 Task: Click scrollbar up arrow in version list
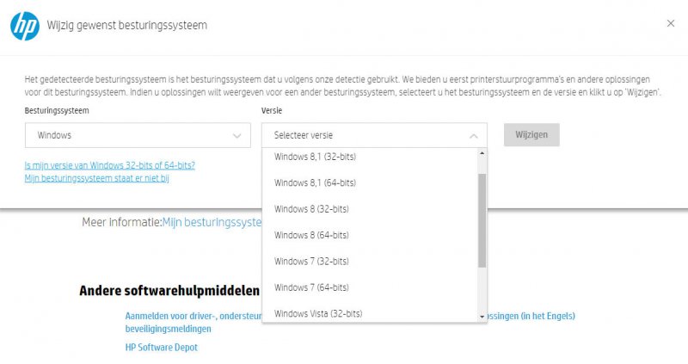[x=482, y=153]
